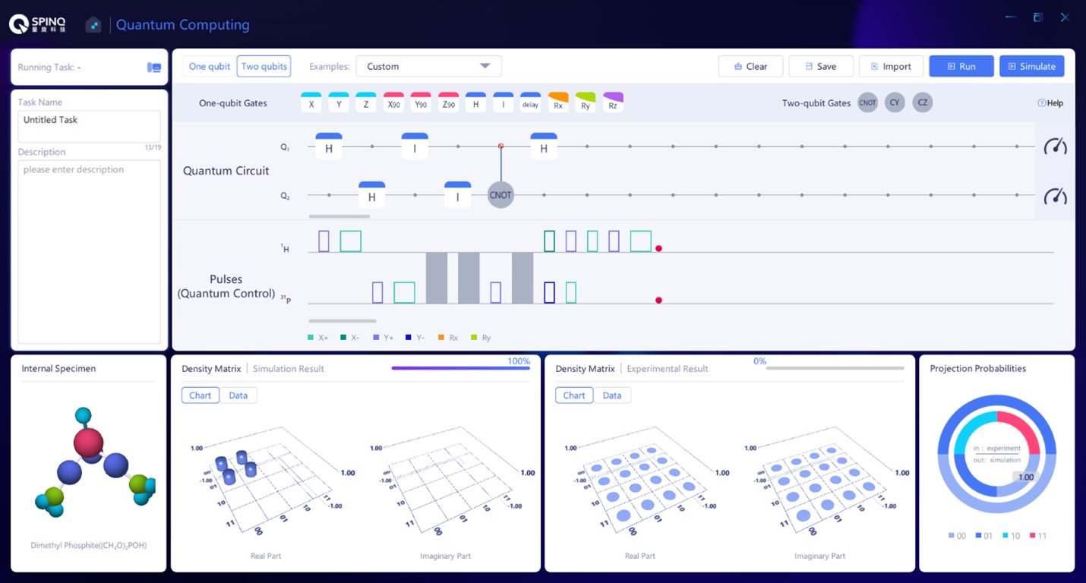
Task: Click the experimental progress bar at 0%
Action: click(835, 368)
